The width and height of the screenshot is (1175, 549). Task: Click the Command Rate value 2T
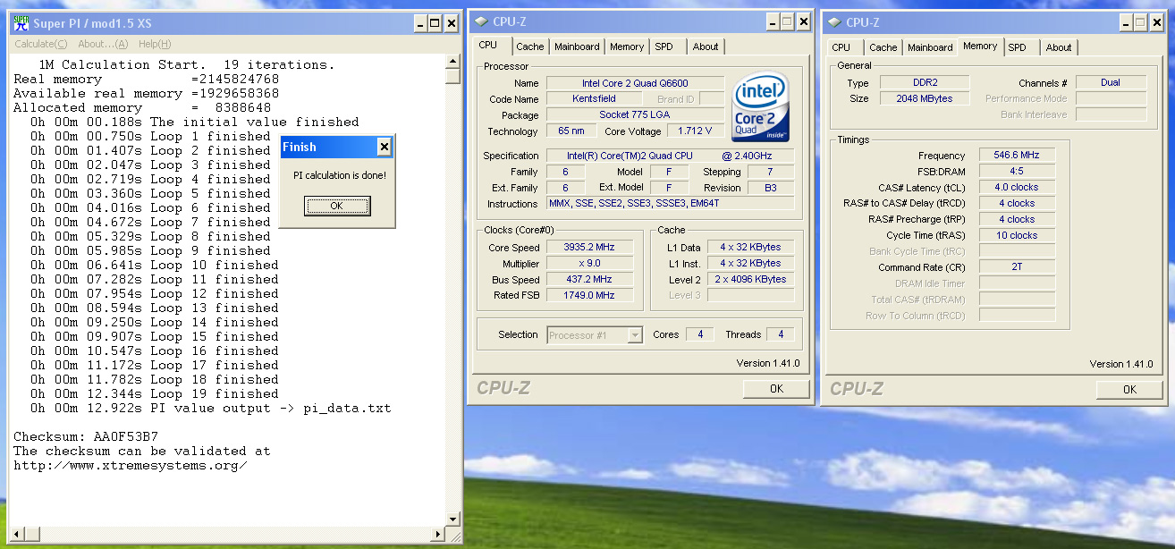1017,267
